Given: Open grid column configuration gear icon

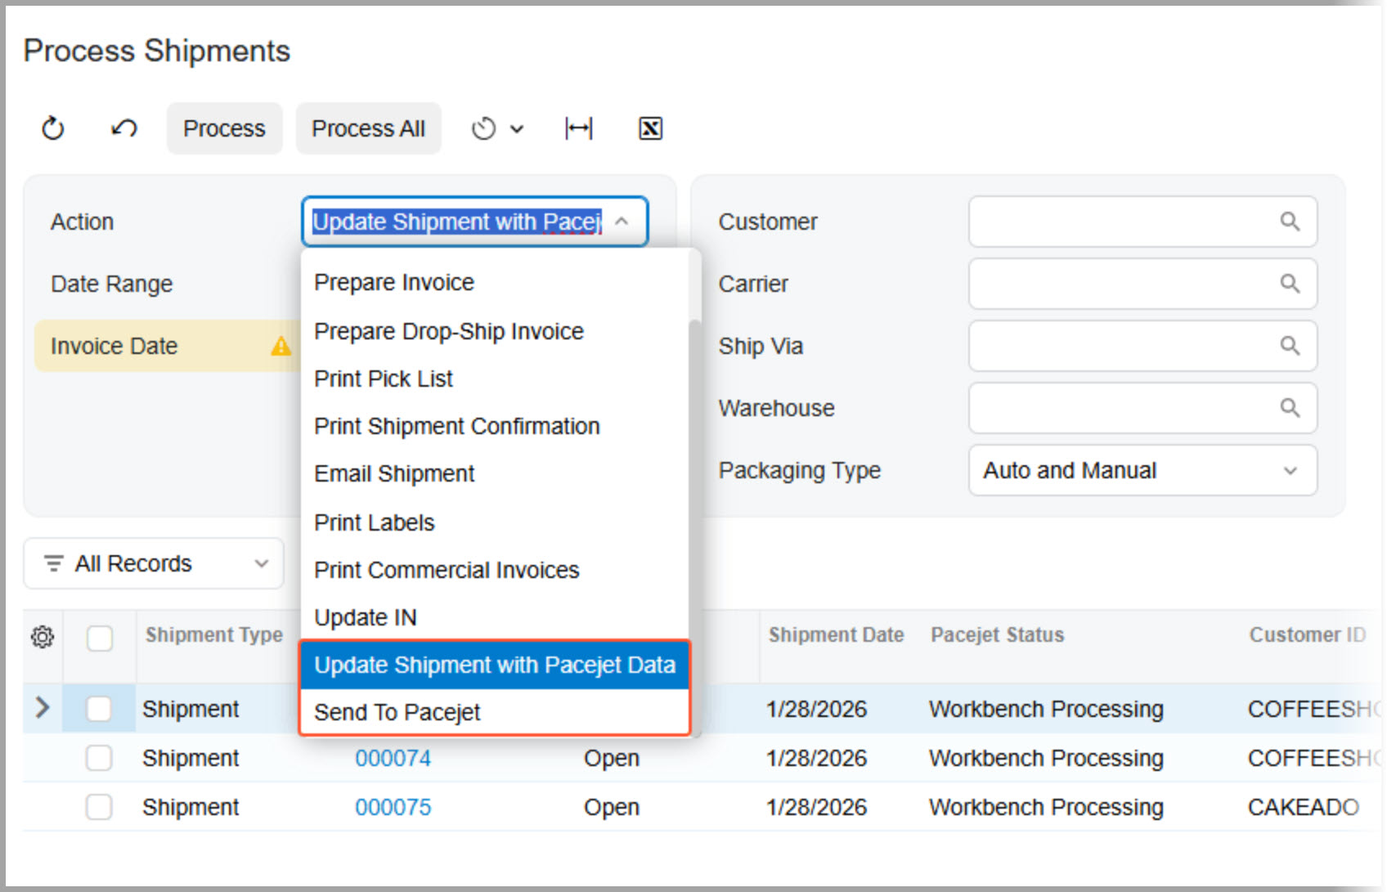Looking at the screenshot, I should 42,636.
